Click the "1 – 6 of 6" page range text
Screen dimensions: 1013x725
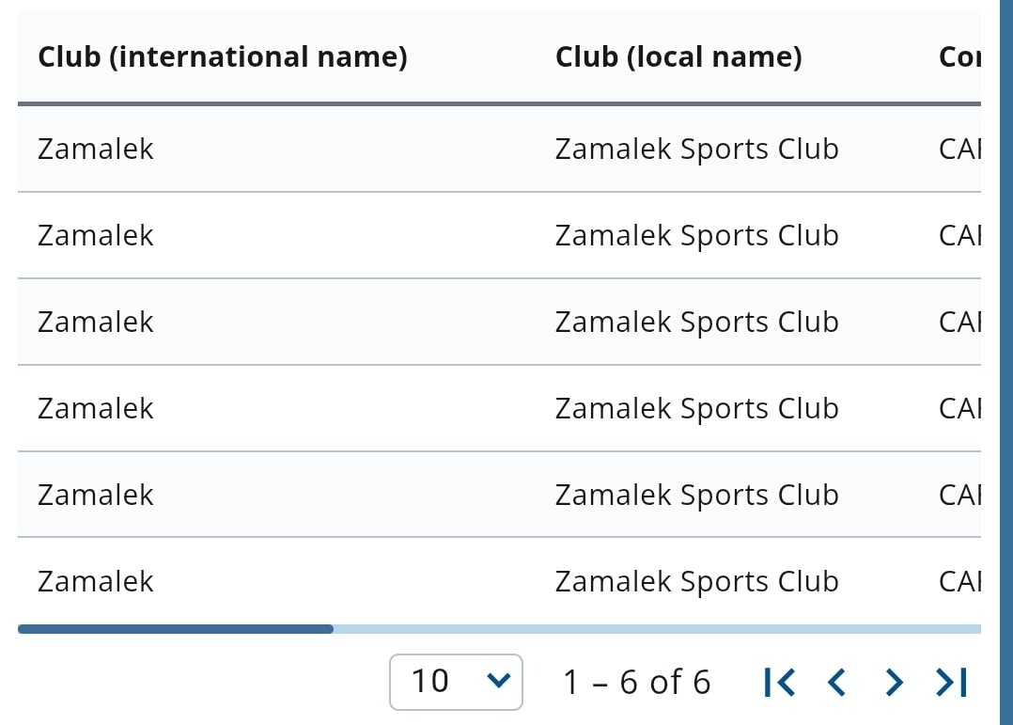point(636,682)
